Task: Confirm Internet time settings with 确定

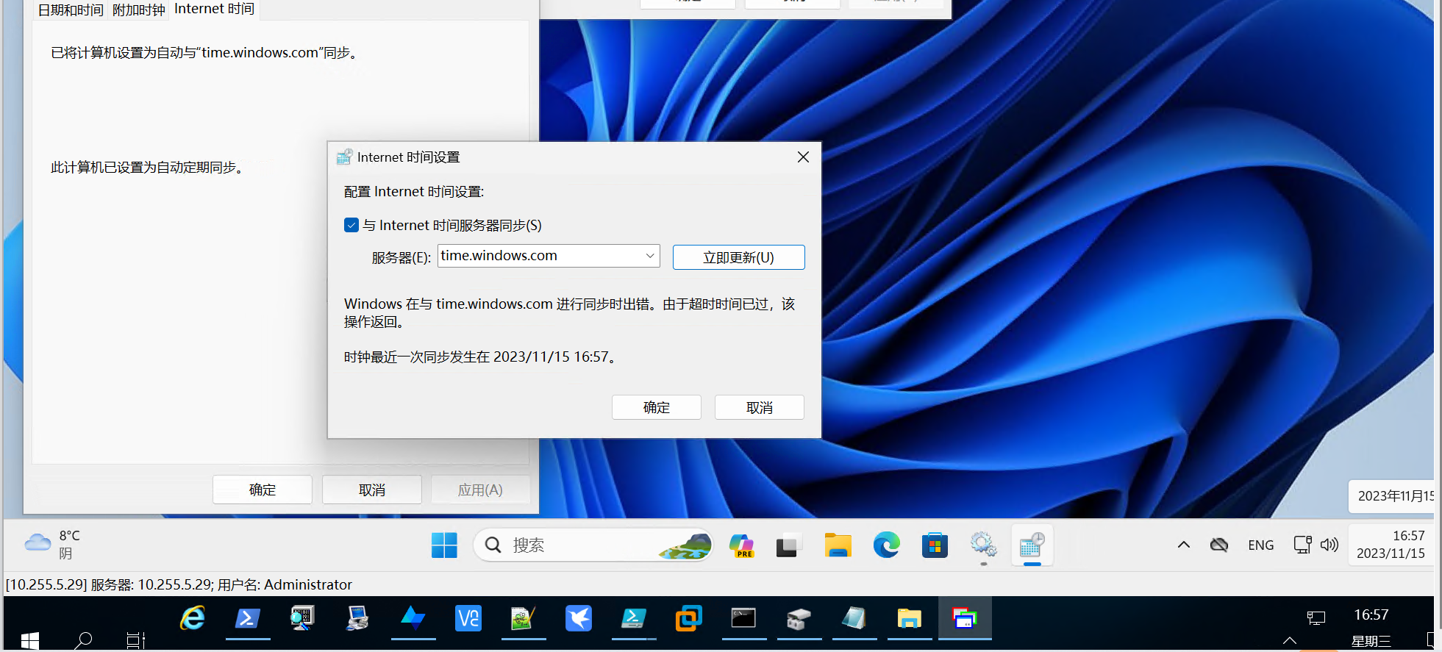Action: (x=657, y=407)
